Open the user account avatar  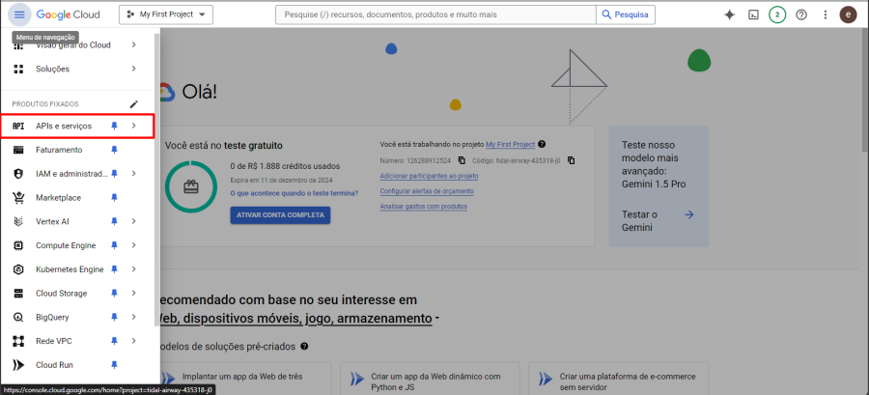click(848, 14)
